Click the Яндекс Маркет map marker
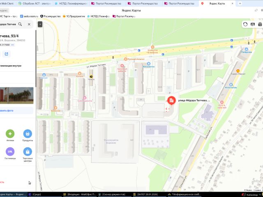The width and height of the screenshot is (263, 197). tap(238, 71)
